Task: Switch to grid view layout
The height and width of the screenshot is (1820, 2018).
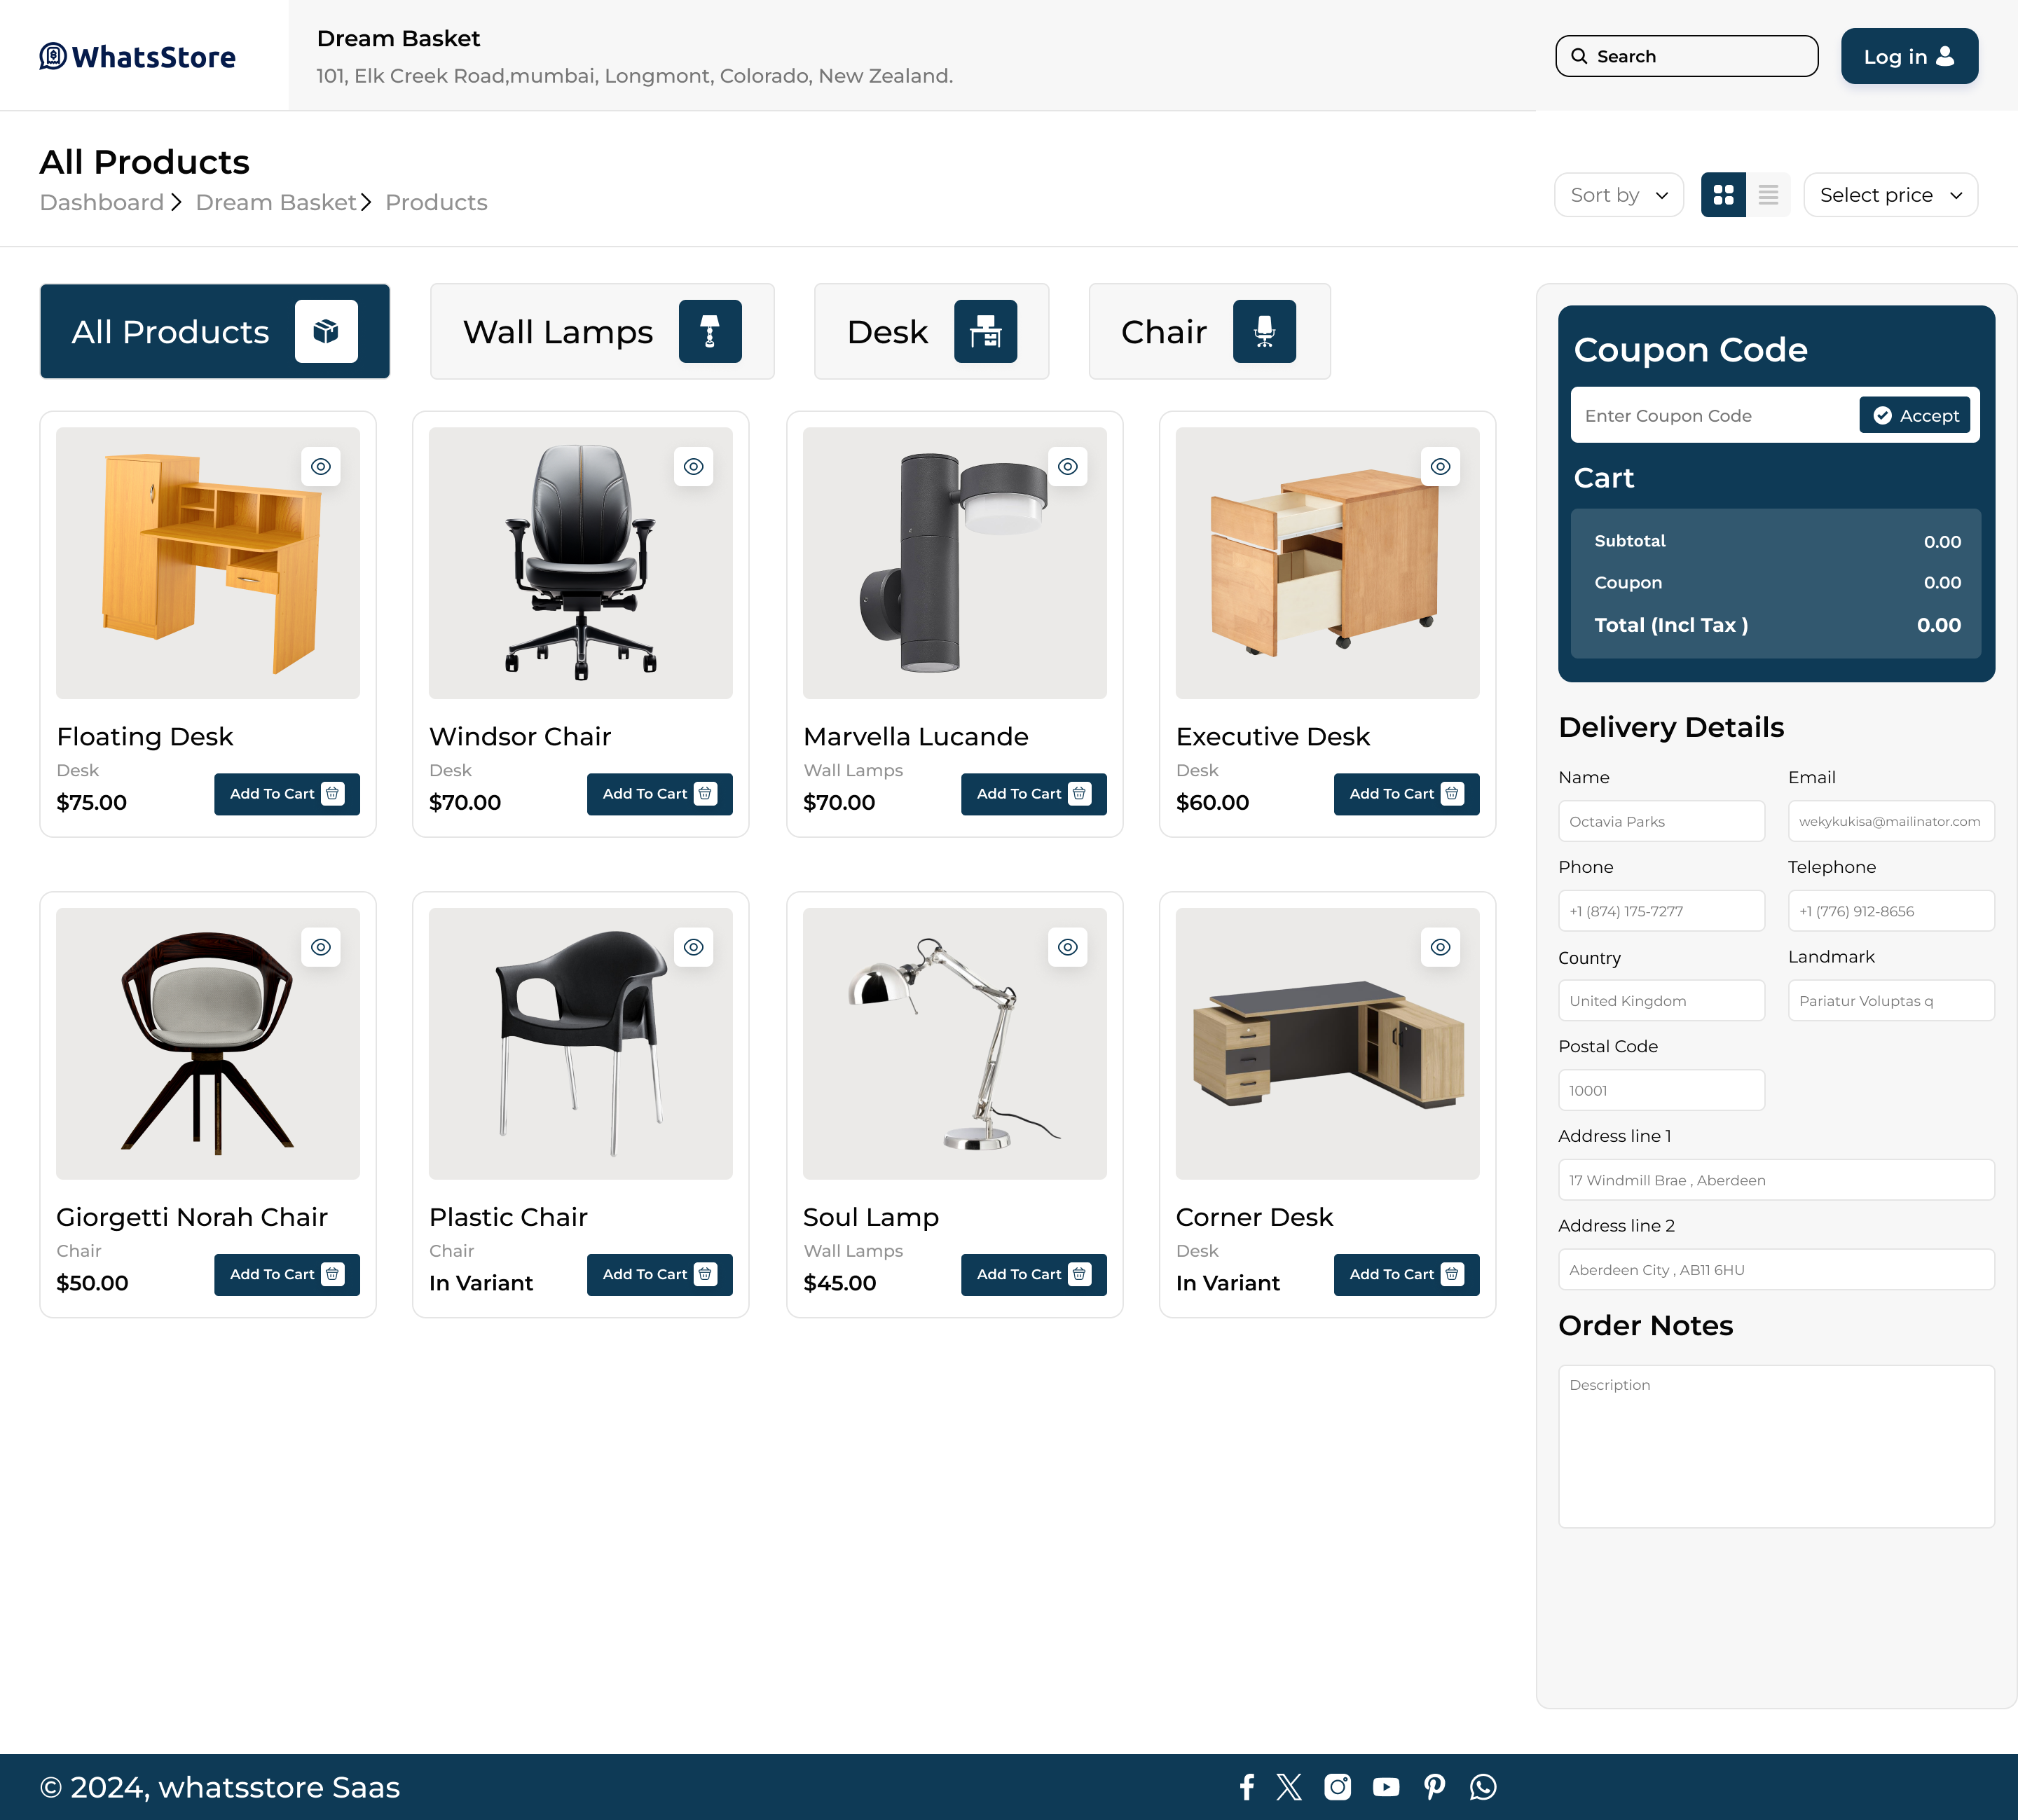Action: (1722, 195)
